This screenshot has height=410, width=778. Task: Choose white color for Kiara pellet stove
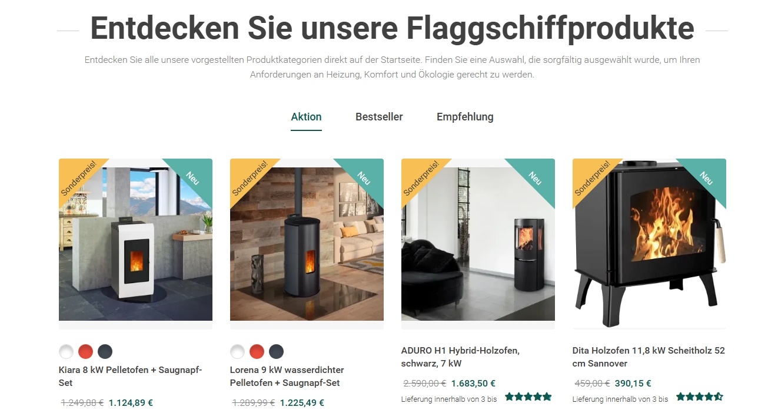(x=67, y=352)
